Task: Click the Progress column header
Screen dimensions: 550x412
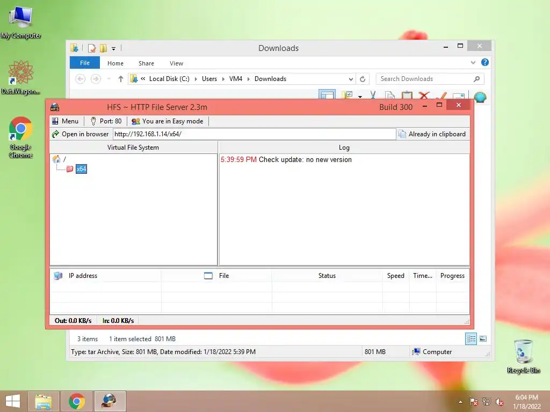Action: 452,276
